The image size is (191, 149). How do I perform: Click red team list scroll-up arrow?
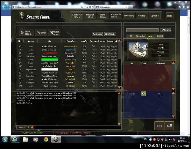click(x=173, y=63)
